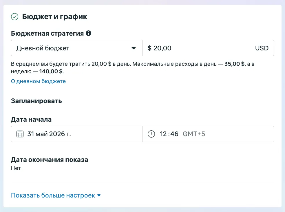Image resolution: width=285 pixels, height=212 pixels.
Task: Click the 140,00 $ weekly spend text
Action: coord(51,71)
